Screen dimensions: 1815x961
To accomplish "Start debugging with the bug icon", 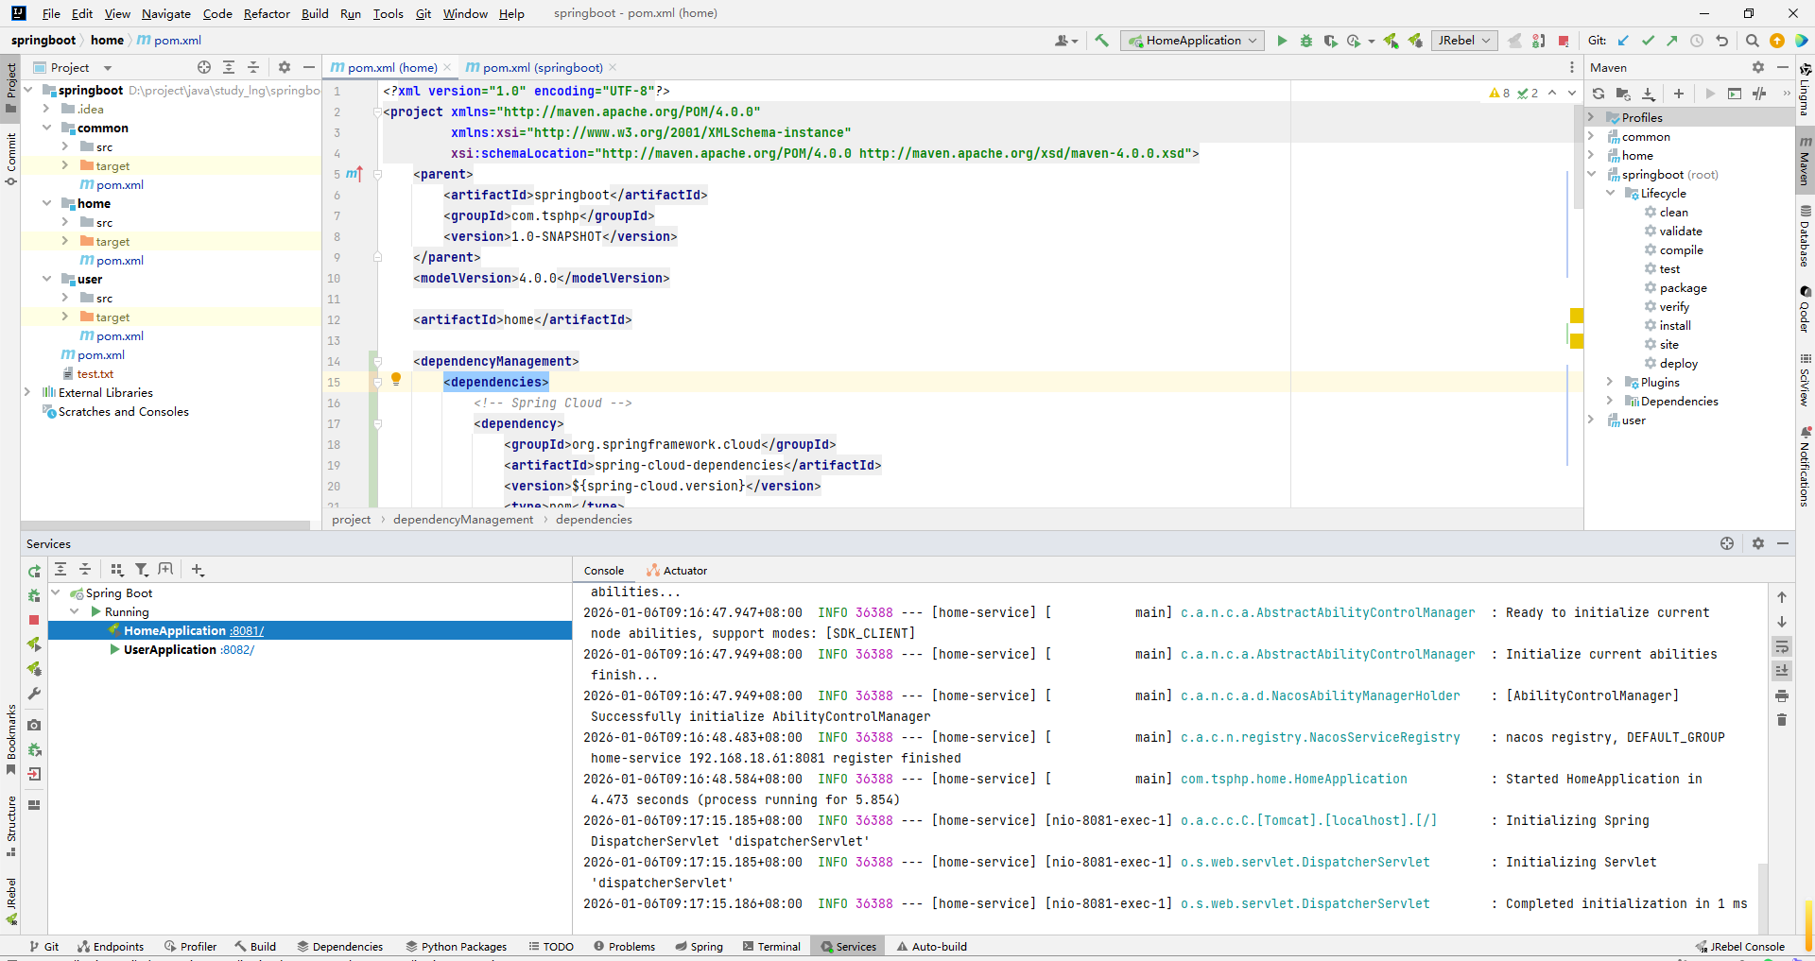I will (1306, 41).
